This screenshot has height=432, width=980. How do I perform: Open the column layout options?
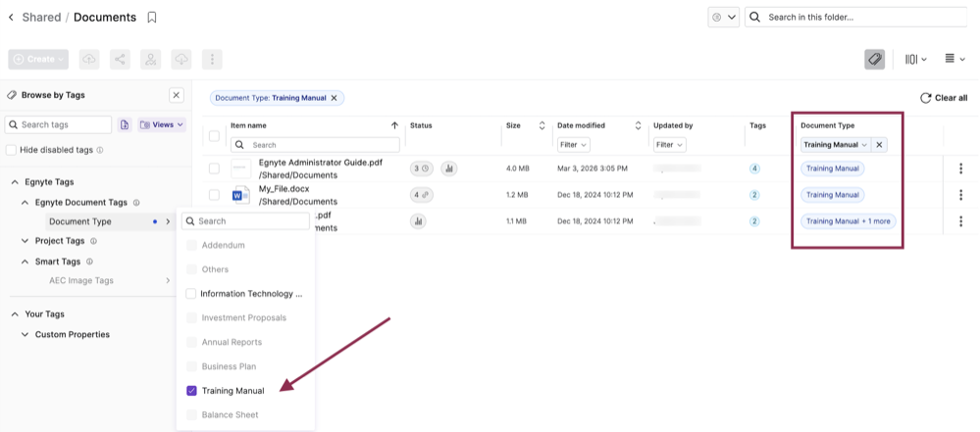(915, 60)
